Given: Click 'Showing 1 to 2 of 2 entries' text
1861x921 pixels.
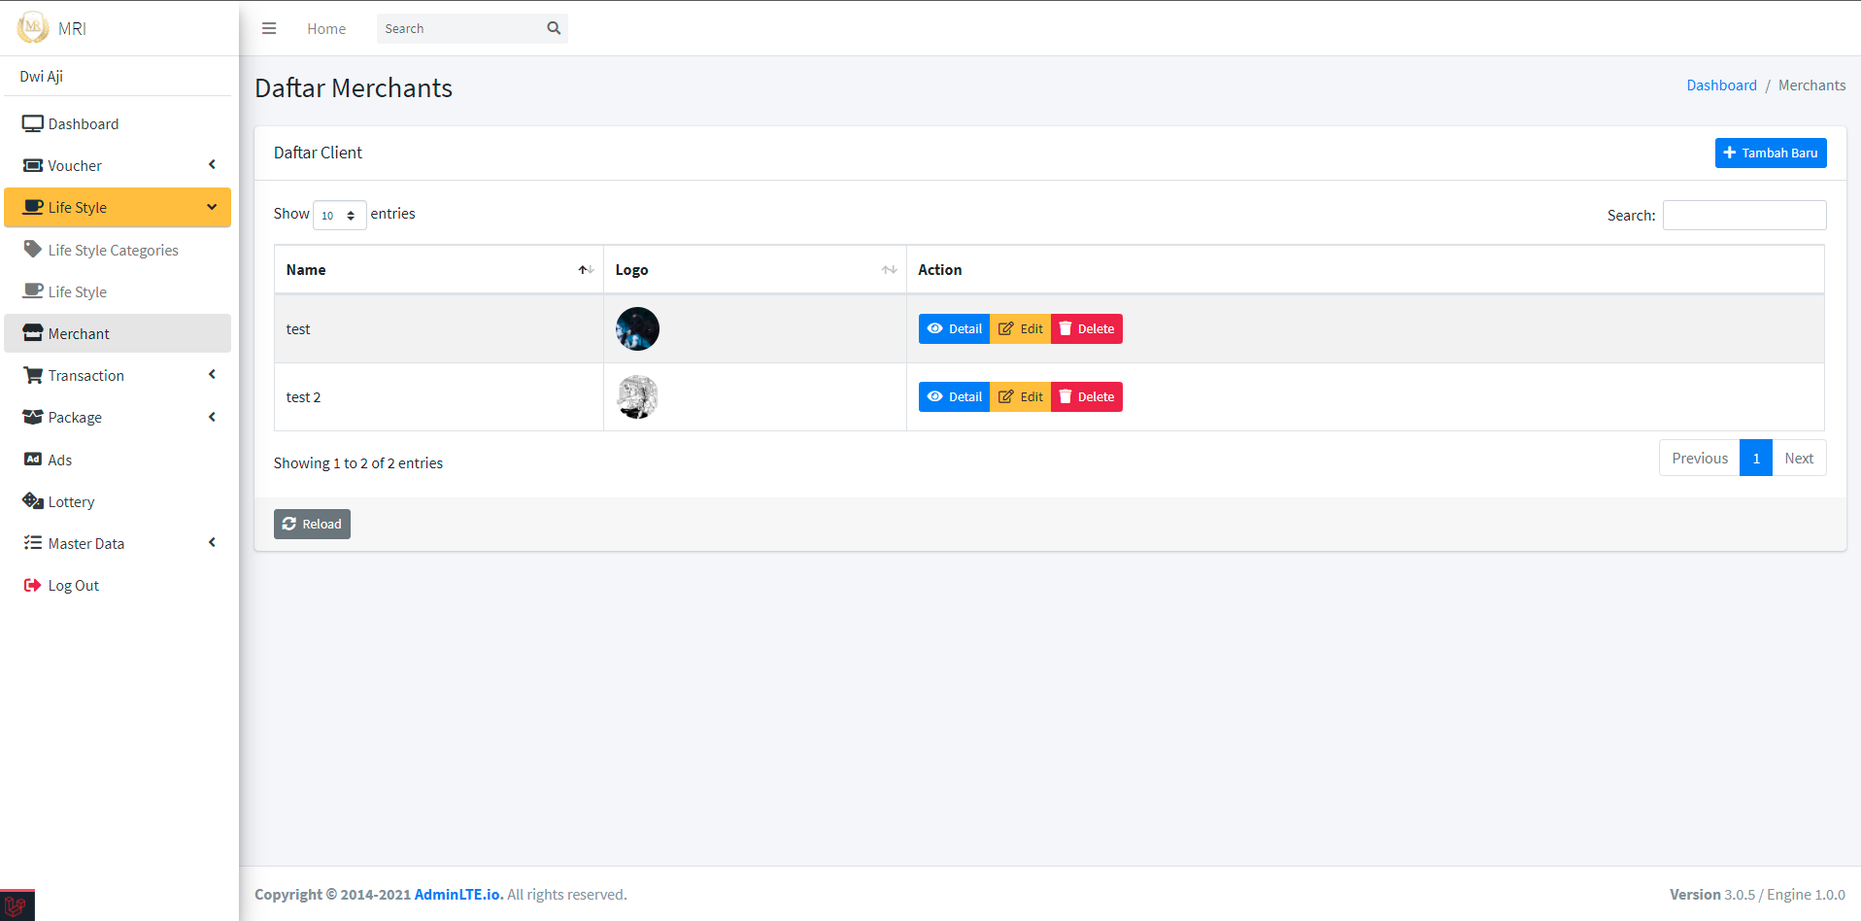Looking at the screenshot, I should point(358,463).
